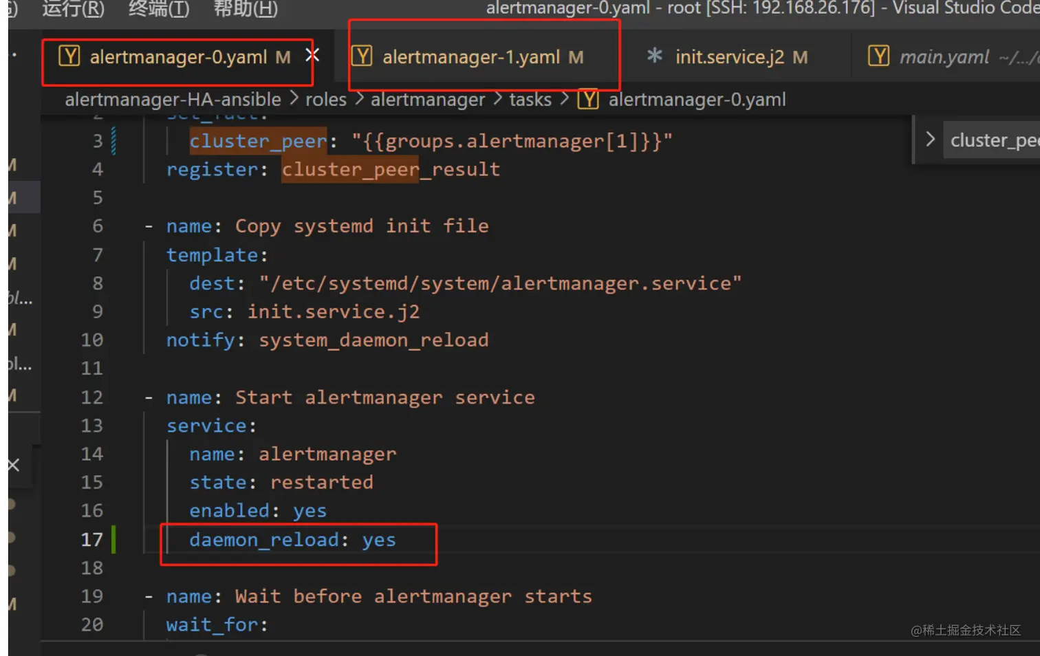Click breadcrumb folder roles
Viewport: 1040px width, 656px height.
pyautogui.click(x=326, y=100)
